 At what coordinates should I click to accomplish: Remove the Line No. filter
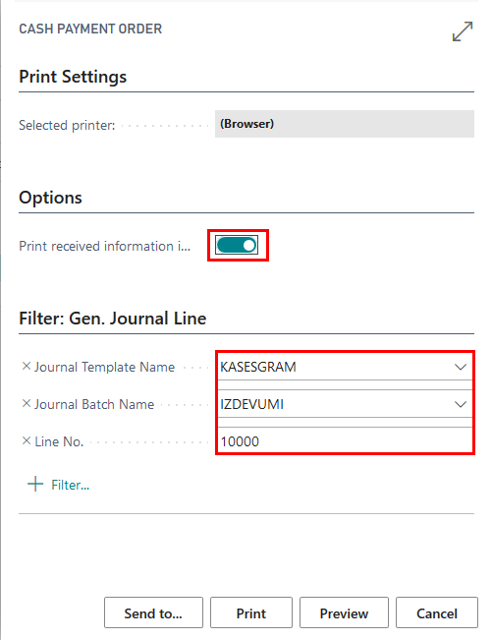tap(27, 440)
